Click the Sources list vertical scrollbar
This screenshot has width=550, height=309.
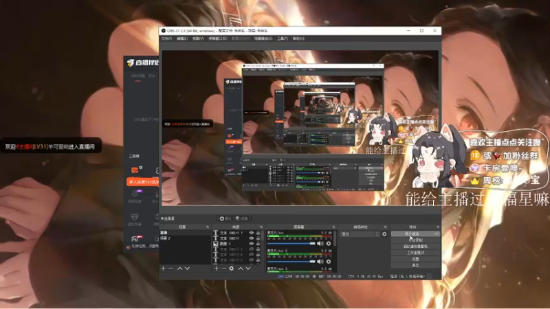(263, 236)
